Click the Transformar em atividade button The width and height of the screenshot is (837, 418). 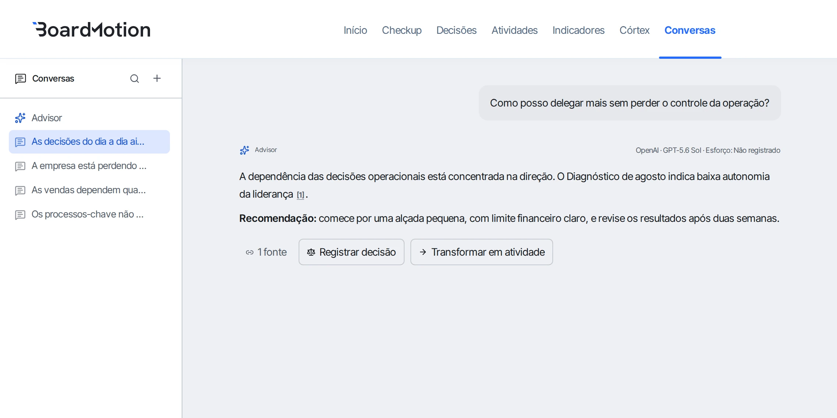pos(482,252)
